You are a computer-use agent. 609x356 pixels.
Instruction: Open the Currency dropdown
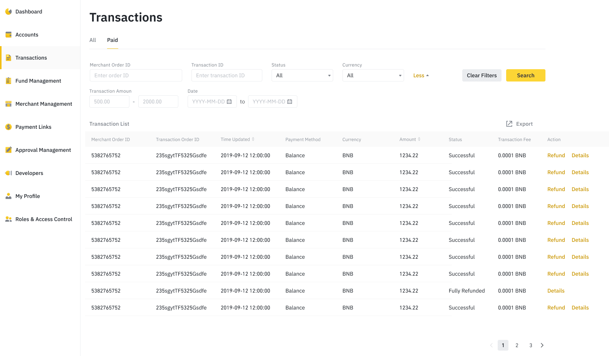click(x=373, y=75)
